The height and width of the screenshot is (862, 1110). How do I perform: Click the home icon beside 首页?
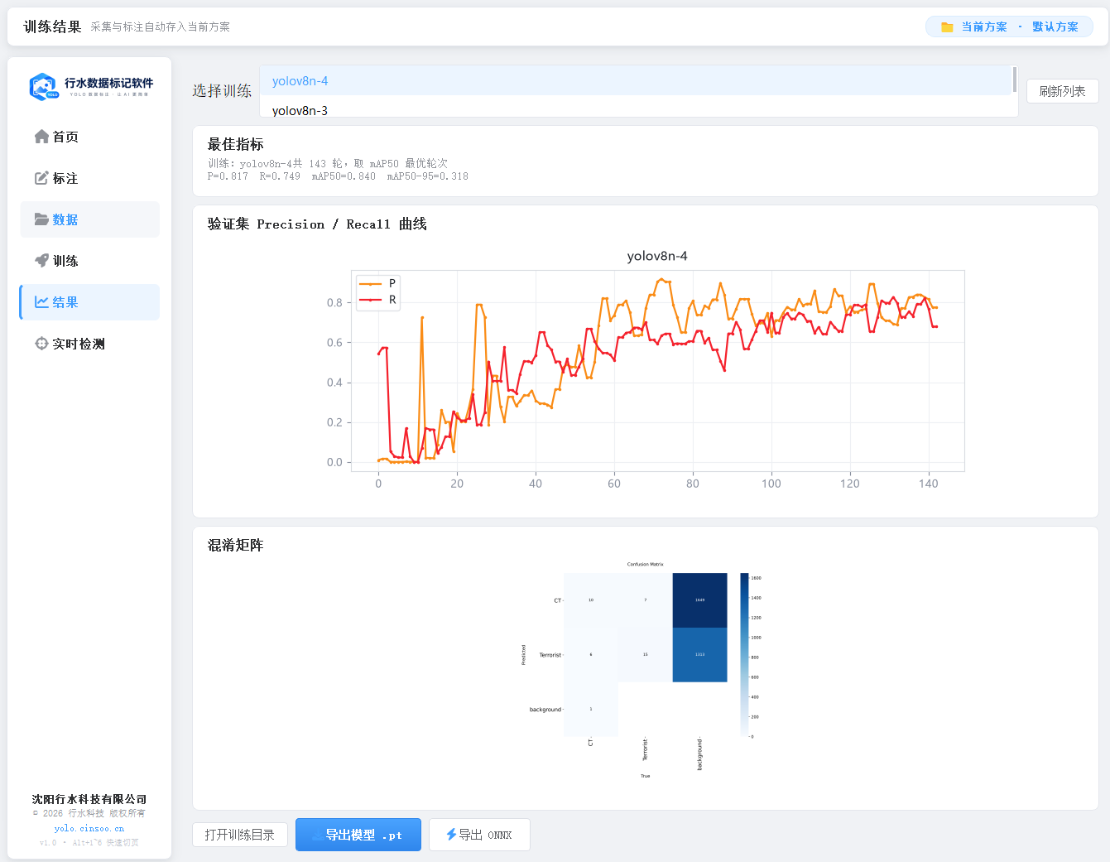(x=41, y=137)
